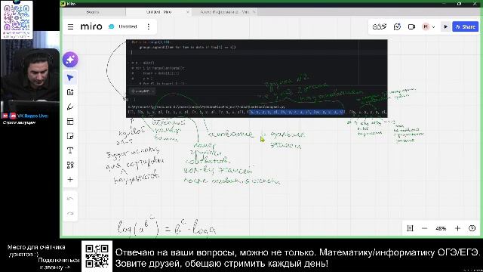Viewport: 483px width, 272px height.
Task: Click the VK Видео Live label
Action: click(x=32, y=116)
